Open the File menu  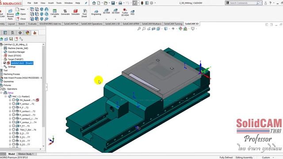click(x=29, y=3)
